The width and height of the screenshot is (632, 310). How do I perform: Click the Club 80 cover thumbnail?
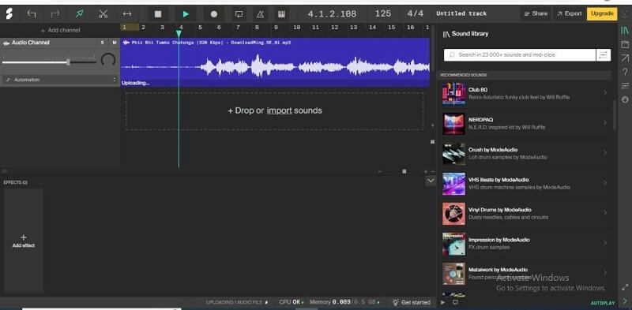(x=453, y=93)
